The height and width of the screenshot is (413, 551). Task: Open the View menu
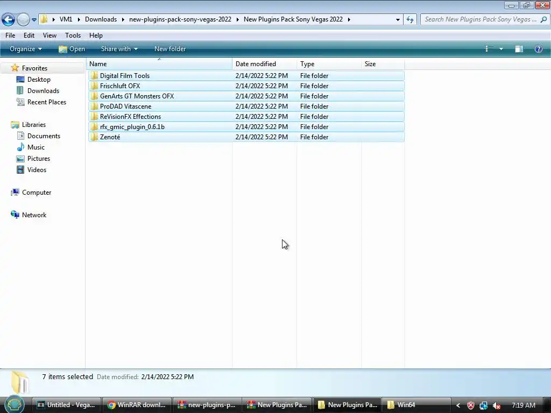click(x=50, y=35)
